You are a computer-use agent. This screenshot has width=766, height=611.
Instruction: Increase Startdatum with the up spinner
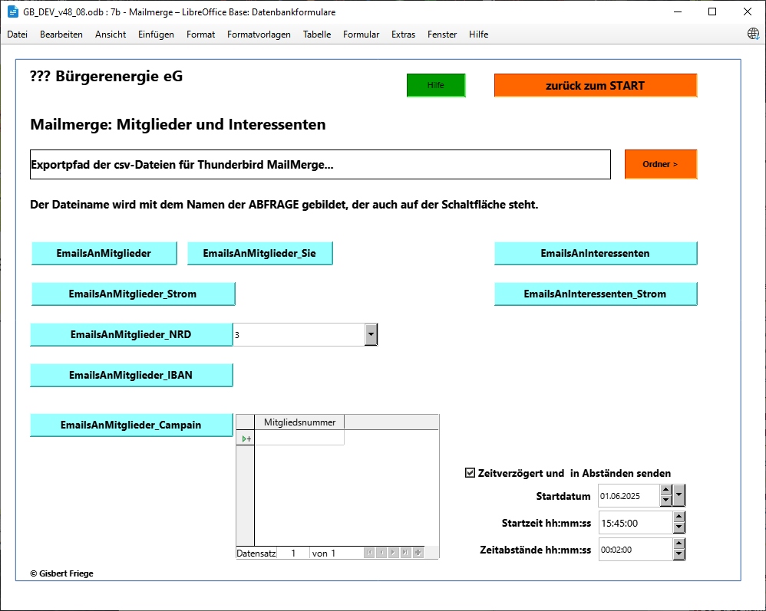[x=666, y=490]
